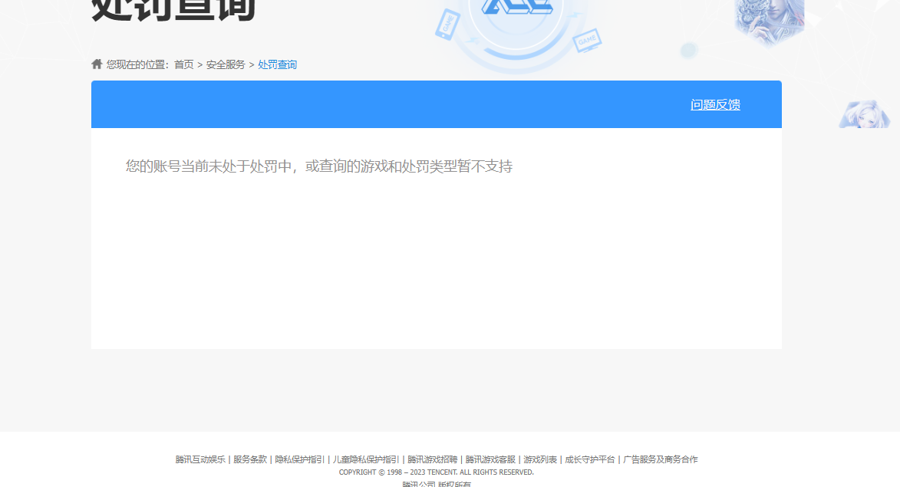This screenshot has width=900, height=487.
Task: Open 儿童隐私保护指引 footer link
Action: point(366,459)
